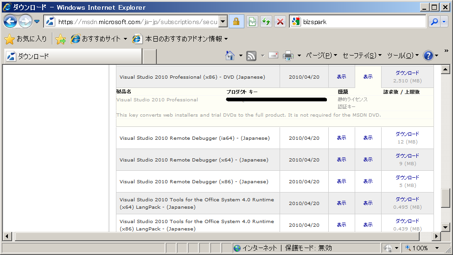
Task: Open the ツール(O) menu
Action: (402, 56)
